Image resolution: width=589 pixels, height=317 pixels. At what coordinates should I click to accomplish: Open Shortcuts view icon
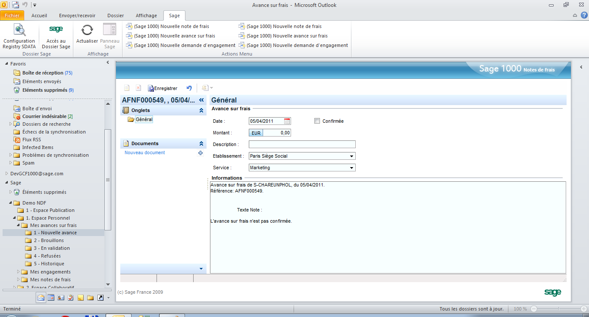pos(100,298)
